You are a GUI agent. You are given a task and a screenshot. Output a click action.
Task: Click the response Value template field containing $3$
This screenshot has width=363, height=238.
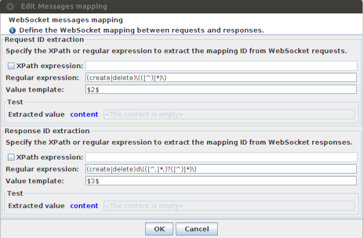[221, 181]
